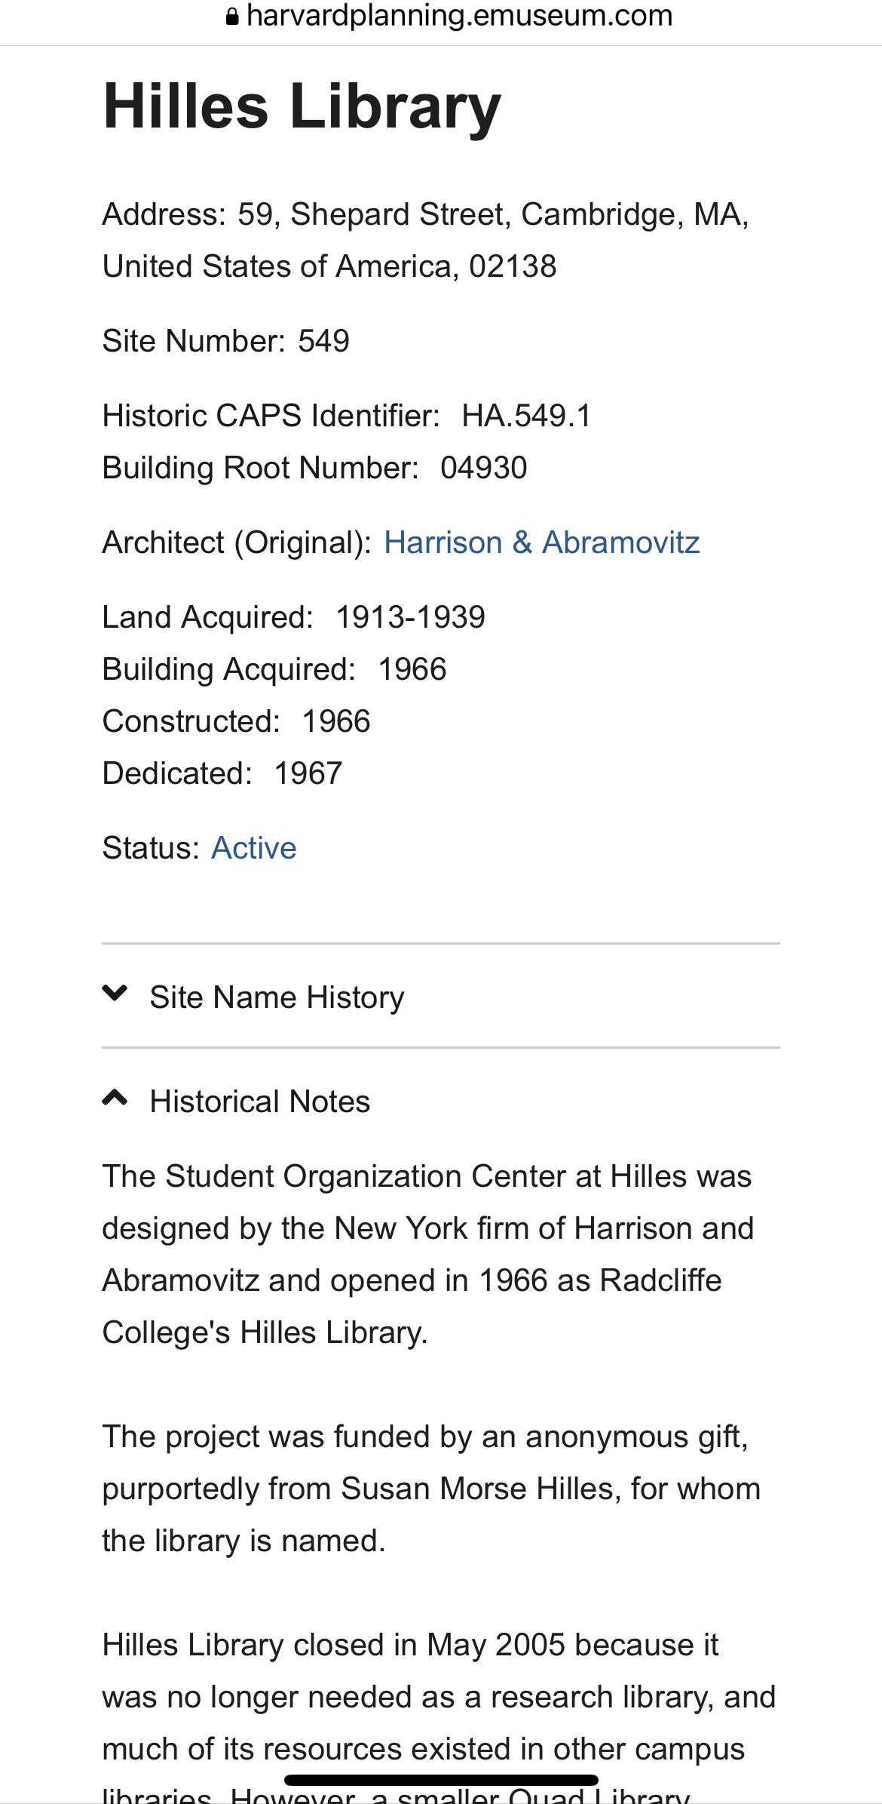The image size is (882, 1804).
Task: Click the paragraph about Student Organization Center
Action: tap(427, 1254)
